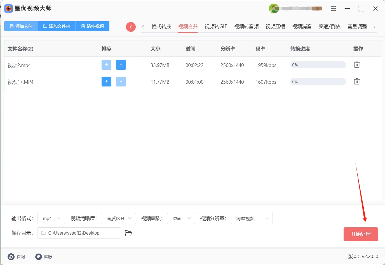Click 分辨率 column header
This screenshot has width=385, height=265.
(x=228, y=49)
